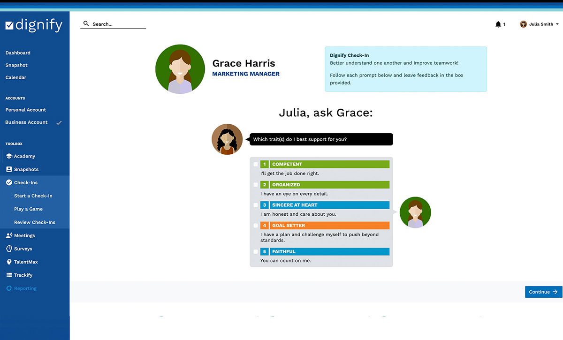The width and height of the screenshot is (563, 340).
Task: Click the Trackify list icon
Action: pyautogui.click(x=9, y=275)
